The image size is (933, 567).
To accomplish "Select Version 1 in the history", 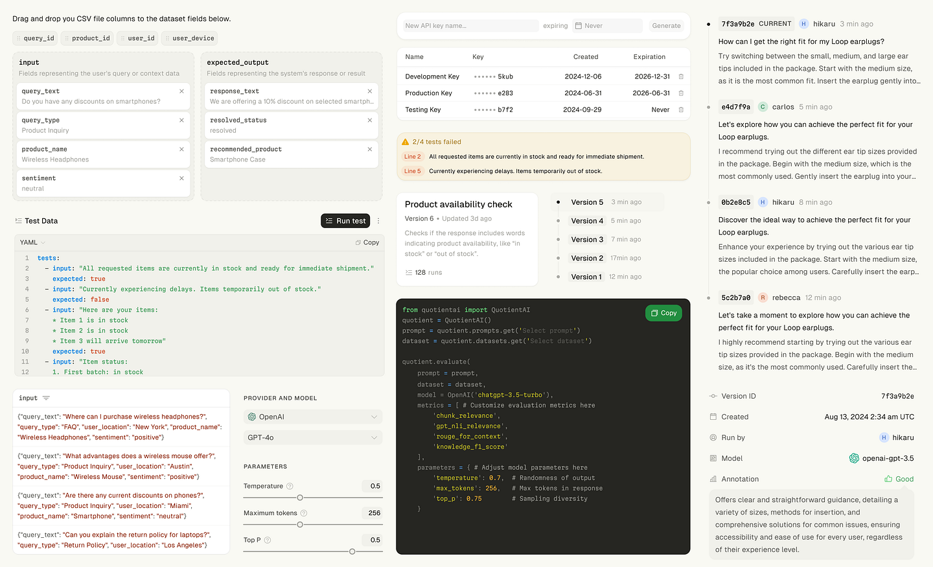I will [586, 277].
